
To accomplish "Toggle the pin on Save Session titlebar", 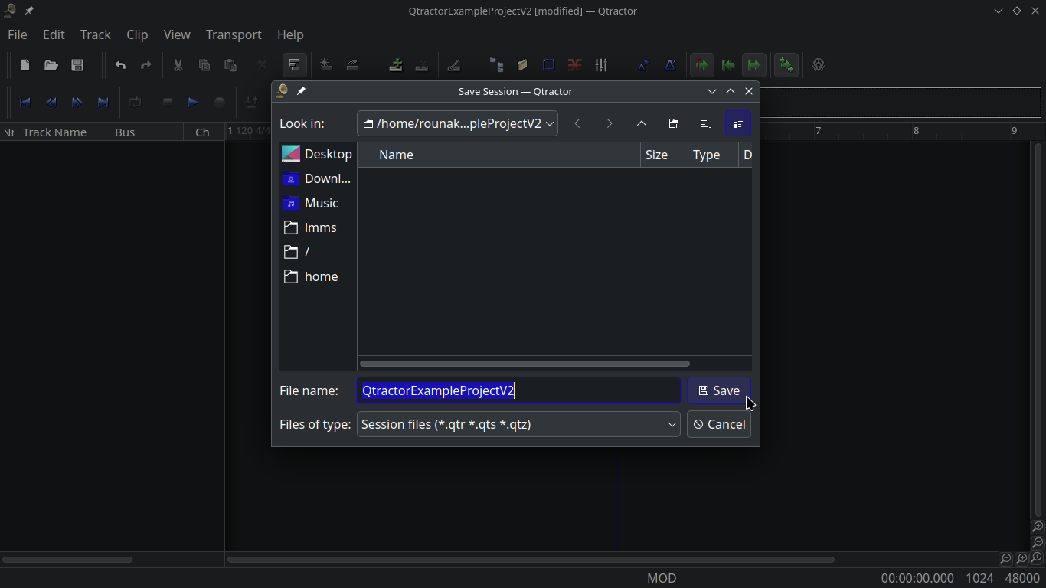I will (301, 91).
